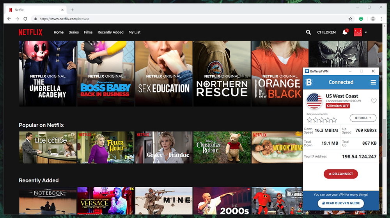
Task: Open The Umbrella Academy poster
Action: 48,74
